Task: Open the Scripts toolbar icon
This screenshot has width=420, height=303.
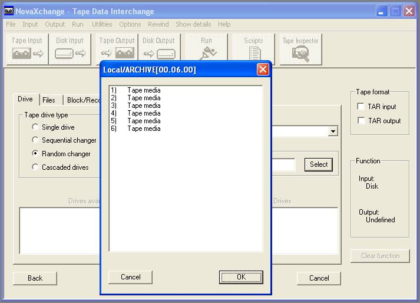Action: (x=253, y=49)
